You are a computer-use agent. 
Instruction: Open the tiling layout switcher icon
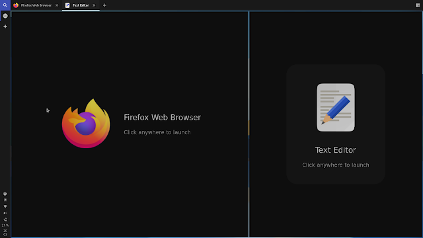[x=418, y=5]
